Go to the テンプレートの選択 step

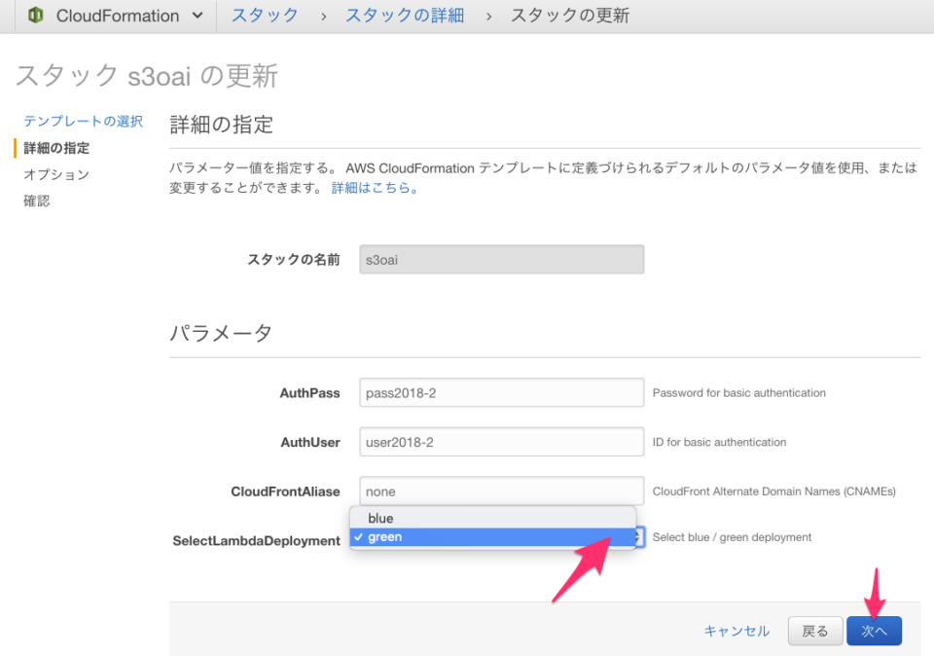tap(82, 121)
